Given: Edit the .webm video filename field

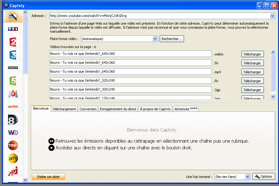Looking at the screenshot, I should 130,54.
